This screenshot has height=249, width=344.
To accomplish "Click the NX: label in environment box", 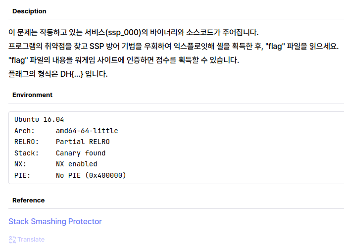I will (20, 164).
